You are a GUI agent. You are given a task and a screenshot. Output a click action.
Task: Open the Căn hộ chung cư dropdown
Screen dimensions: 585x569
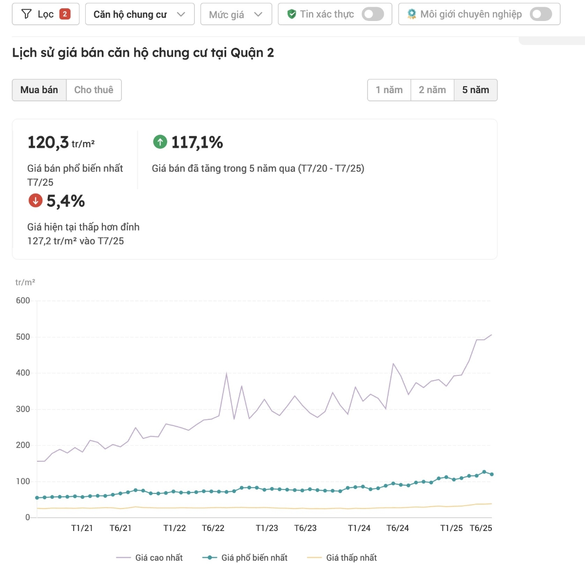pos(139,14)
